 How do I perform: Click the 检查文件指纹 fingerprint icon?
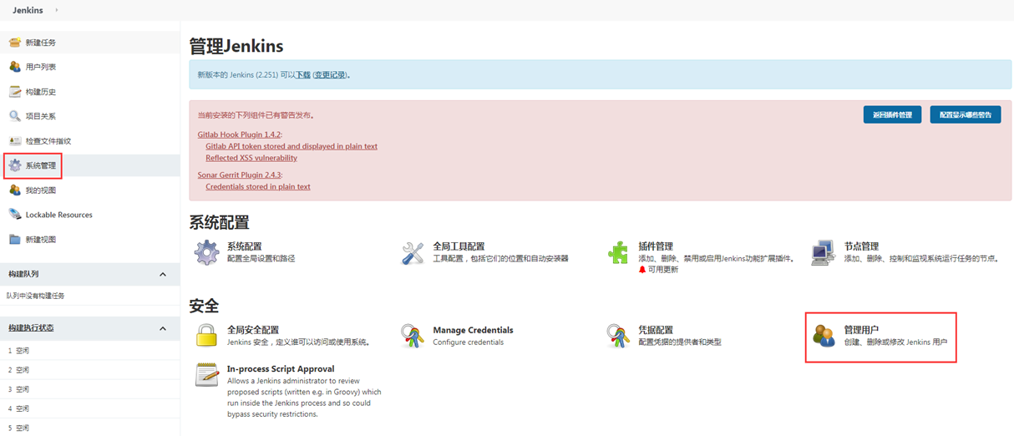pyautogui.click(x=15, y=141)
